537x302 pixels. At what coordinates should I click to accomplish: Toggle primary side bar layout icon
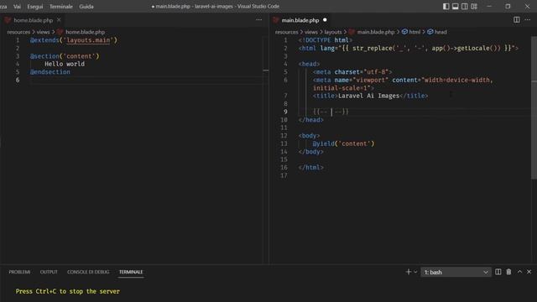[x=446, y=6]
